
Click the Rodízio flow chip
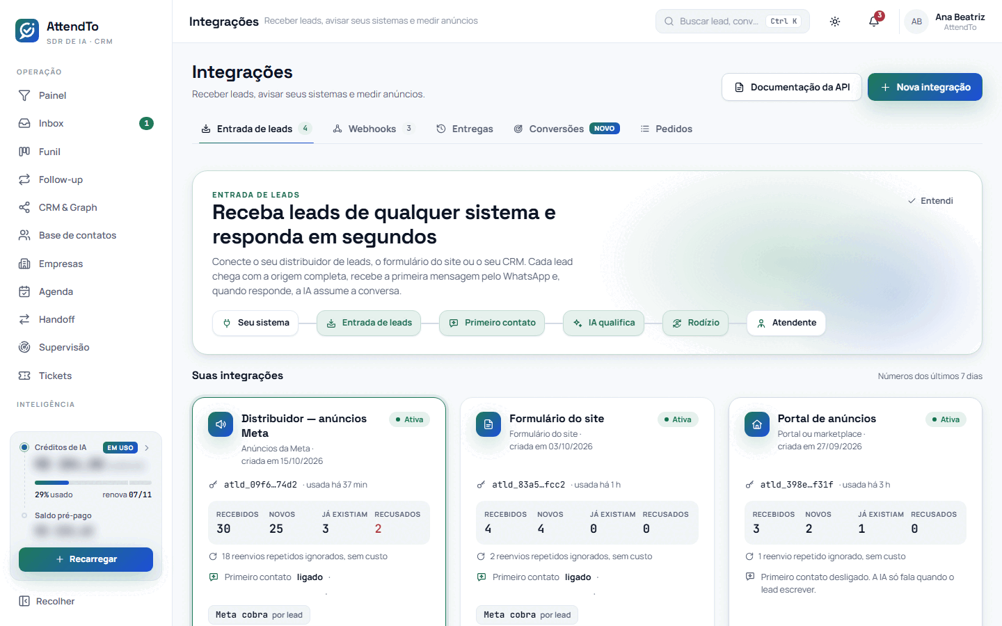695,323
